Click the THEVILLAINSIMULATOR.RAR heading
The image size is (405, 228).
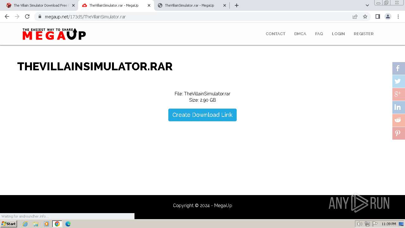pos(95,66)
